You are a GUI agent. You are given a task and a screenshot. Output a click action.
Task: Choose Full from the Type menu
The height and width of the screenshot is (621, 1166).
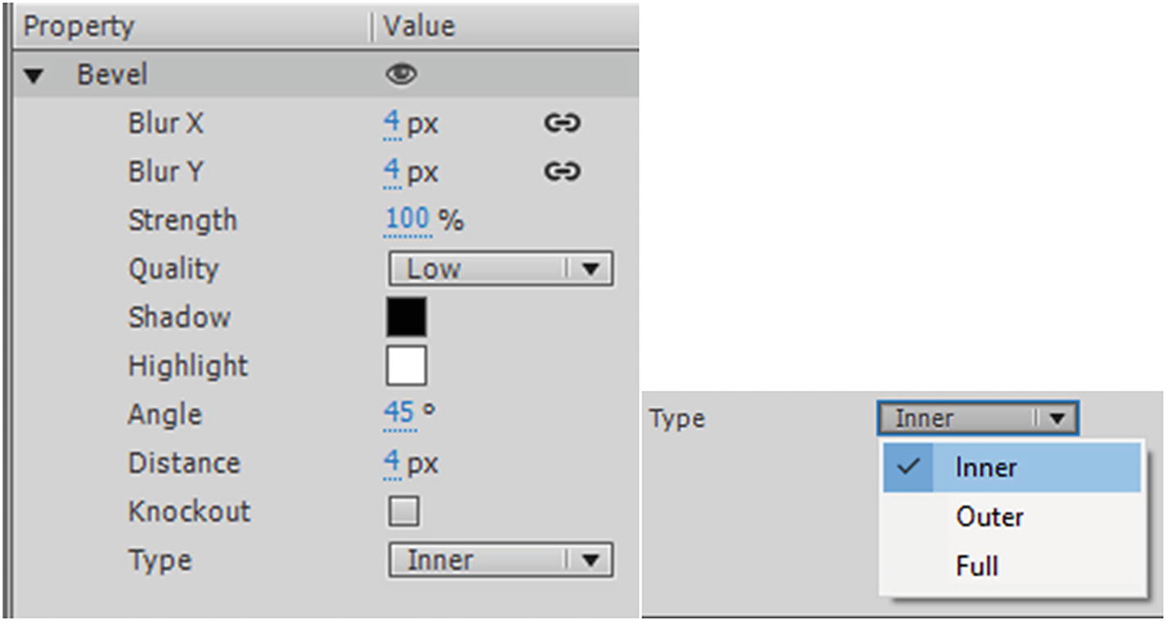977,566
